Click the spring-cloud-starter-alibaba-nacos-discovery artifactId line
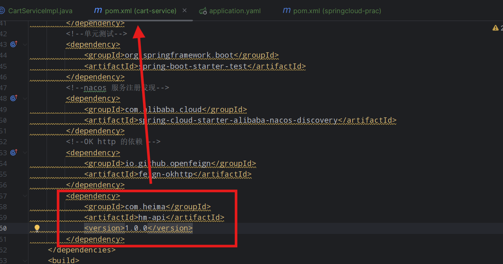The width and height of the screenshot is (503, 264). 240,120
